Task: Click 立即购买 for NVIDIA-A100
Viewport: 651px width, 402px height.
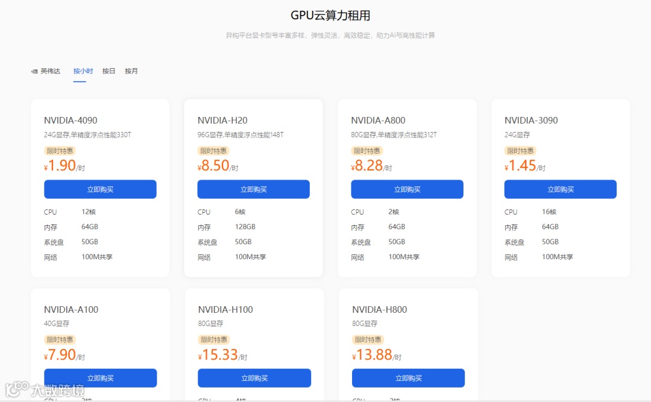Action: coord(101,378)
